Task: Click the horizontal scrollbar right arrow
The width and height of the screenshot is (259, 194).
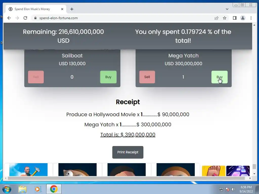Action: pyautogui.click(x=250, y=178)
